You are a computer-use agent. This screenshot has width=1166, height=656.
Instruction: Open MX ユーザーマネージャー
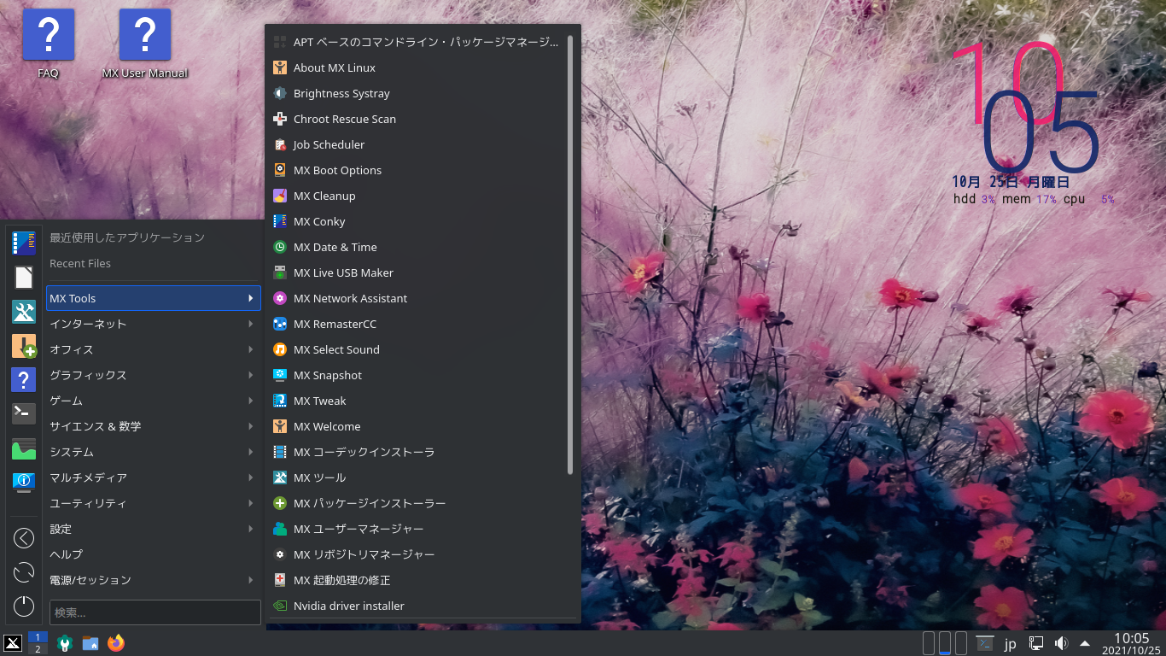pyautogui.click(x=418, y=529)
